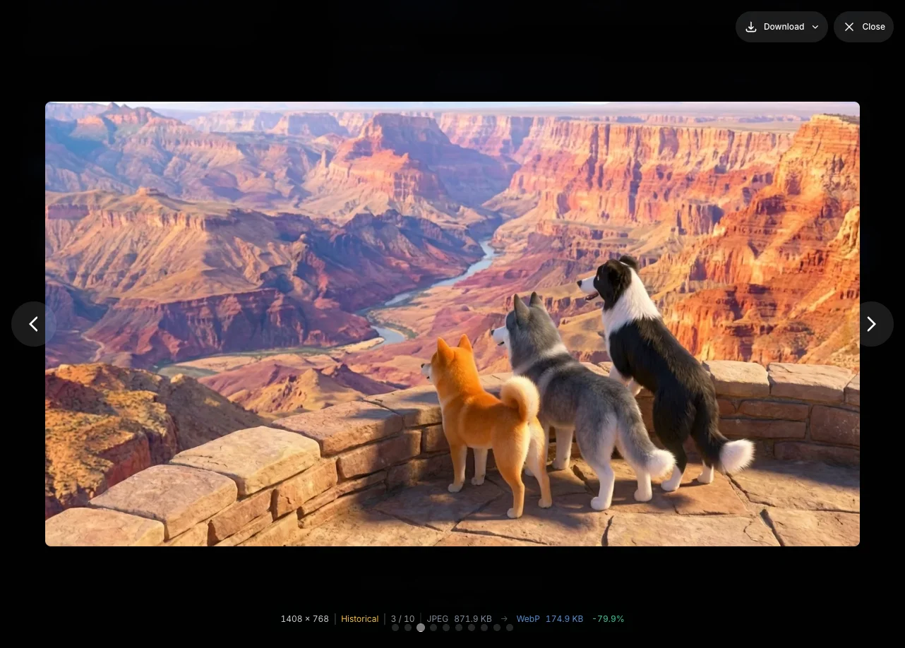Viewport: 905px width, 648px height.
Task: Switch to the fourth pagination dot
Action: pos(433,628)
